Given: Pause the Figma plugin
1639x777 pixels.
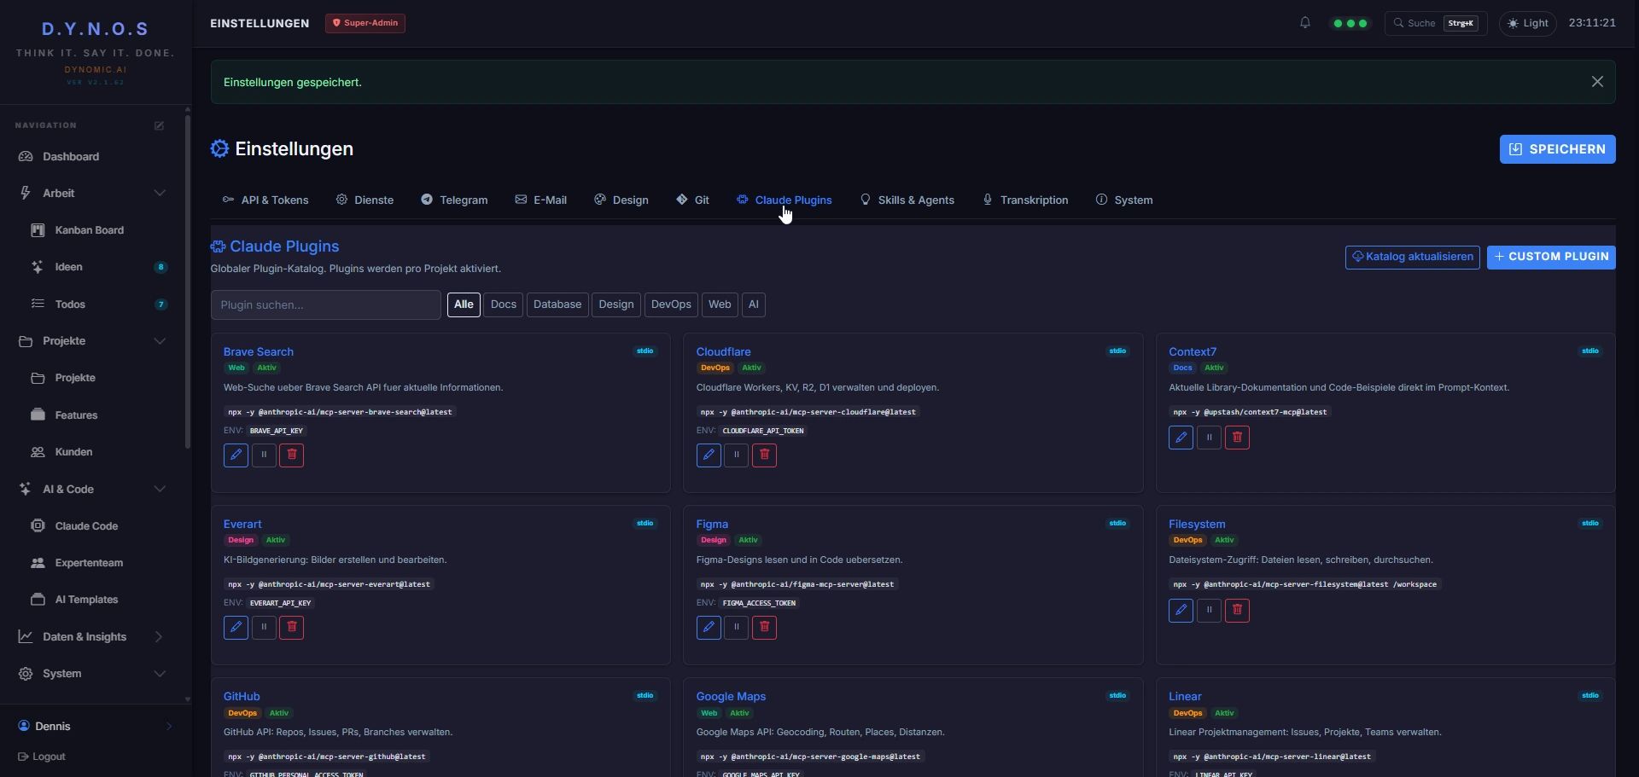Looking at the screenshot, I should pos(736,628).
